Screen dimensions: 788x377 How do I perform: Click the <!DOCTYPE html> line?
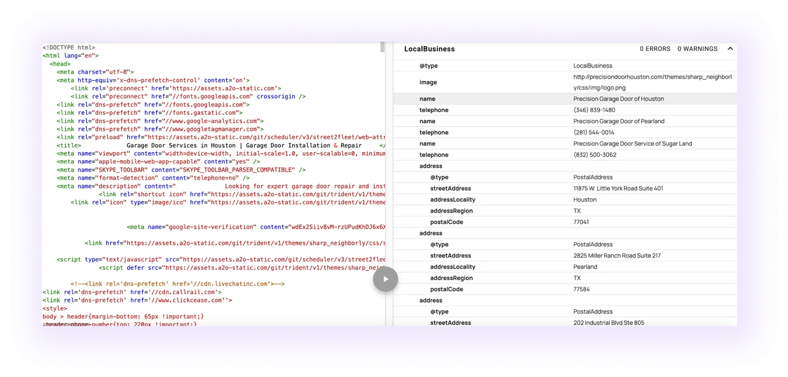tap(69, 47)
